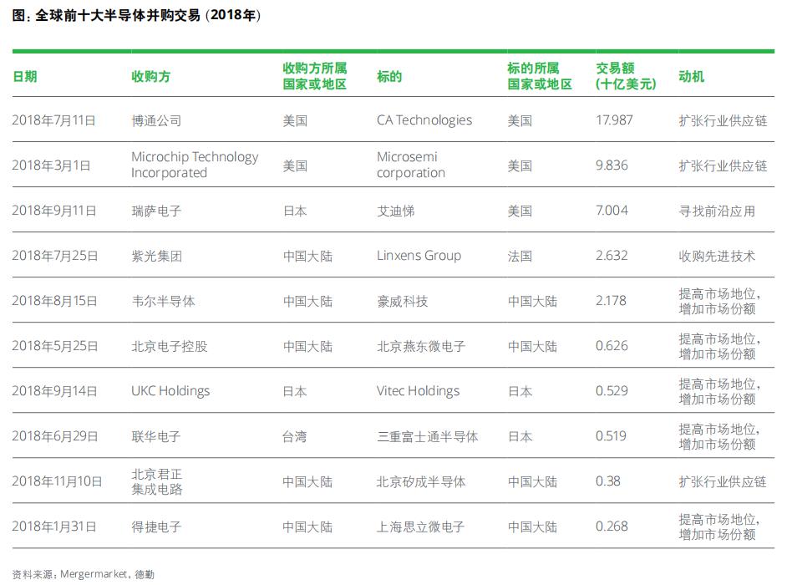Click the 交易额(十亿美元) column header
The height and width of the screenshot is (585, 787).
626,76
